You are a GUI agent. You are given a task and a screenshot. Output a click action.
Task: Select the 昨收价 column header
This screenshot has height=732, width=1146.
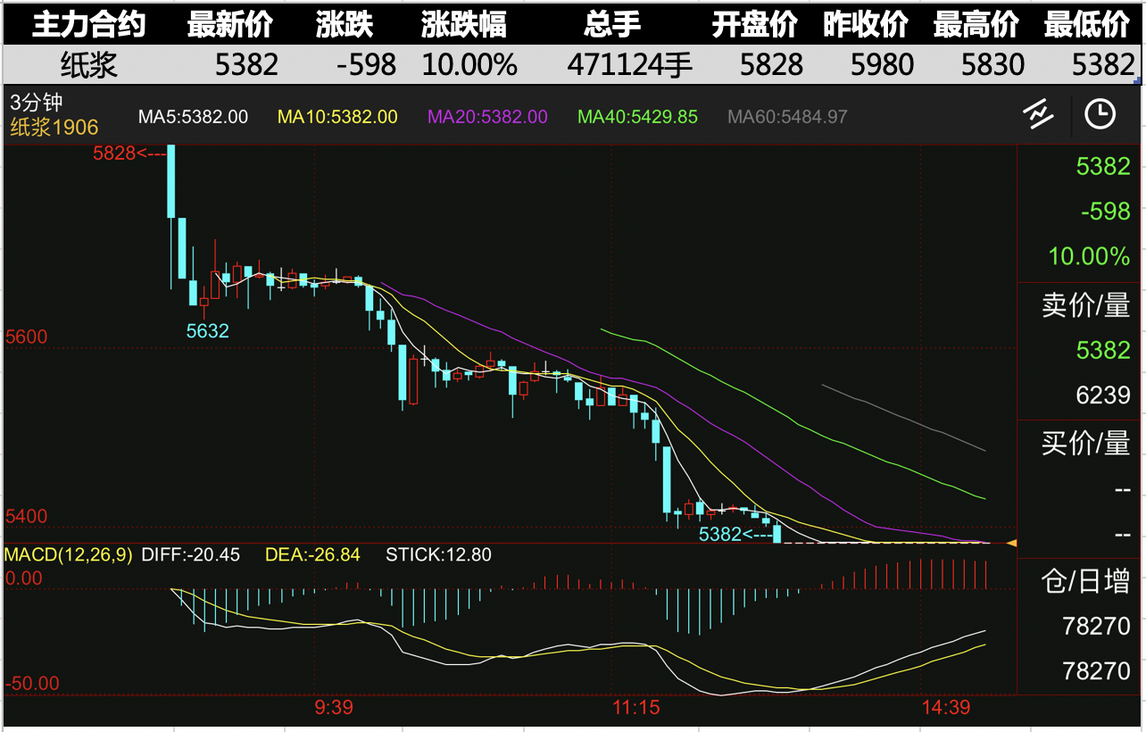[x=866, y=25]
